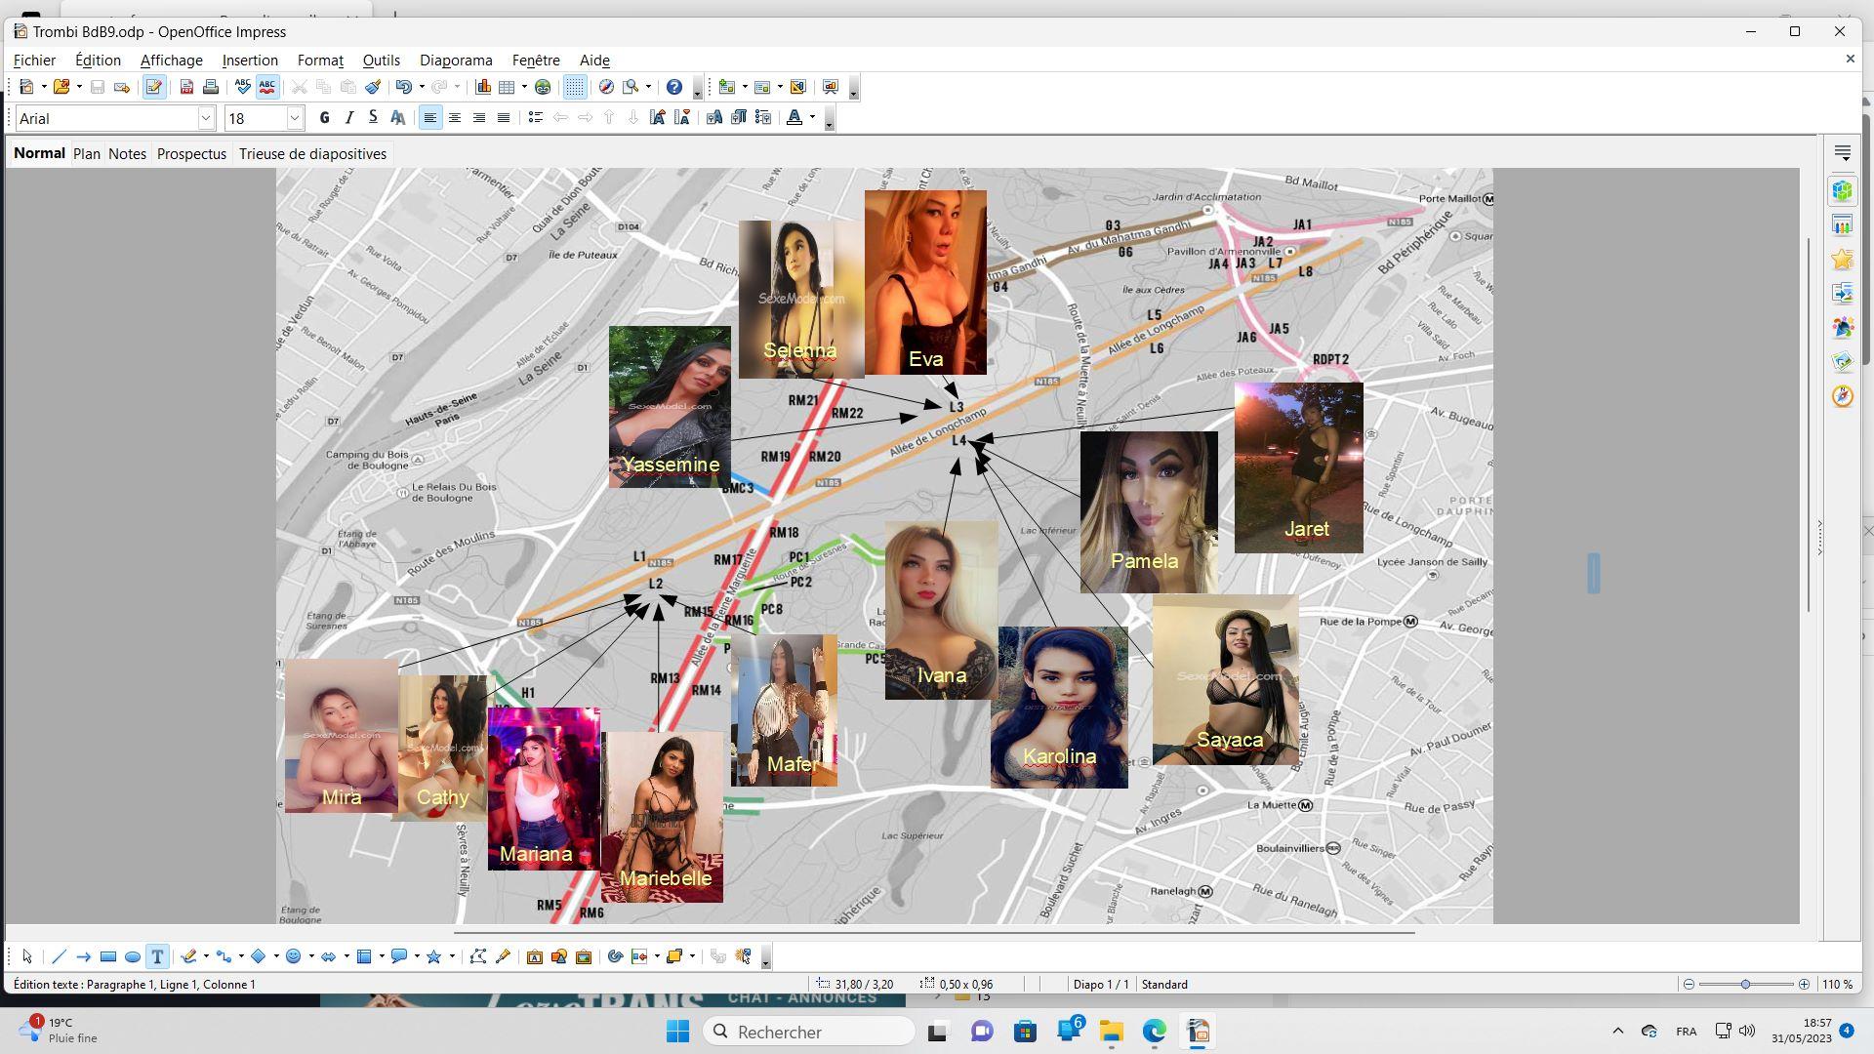Select the Rectangle drawing tool
Screen dimensions: 1874x1054
pyautogui.click(x=108, y=957)
